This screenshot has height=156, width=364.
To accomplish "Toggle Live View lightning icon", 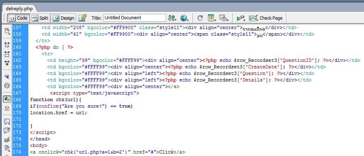I will coord(82,18).
